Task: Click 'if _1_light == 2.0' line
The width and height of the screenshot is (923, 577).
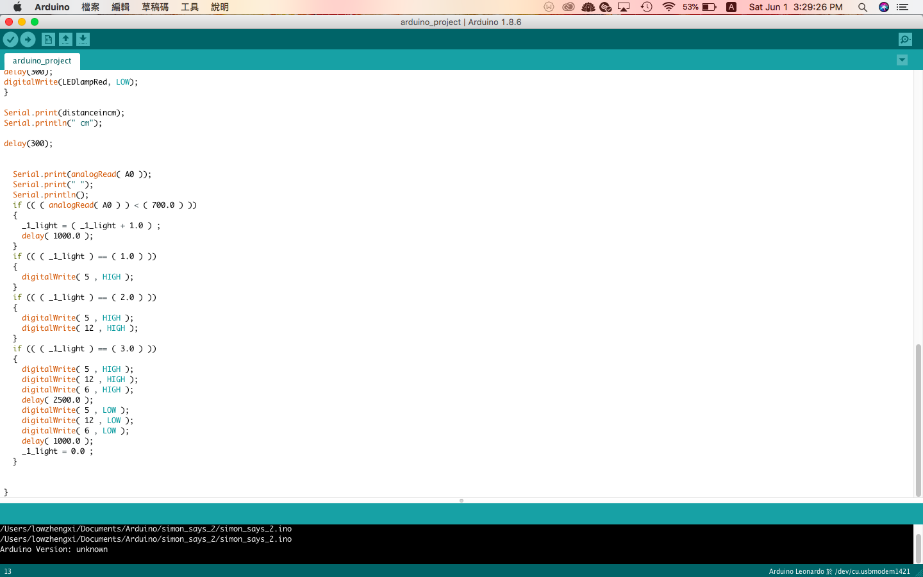Action: click(85, 297)
